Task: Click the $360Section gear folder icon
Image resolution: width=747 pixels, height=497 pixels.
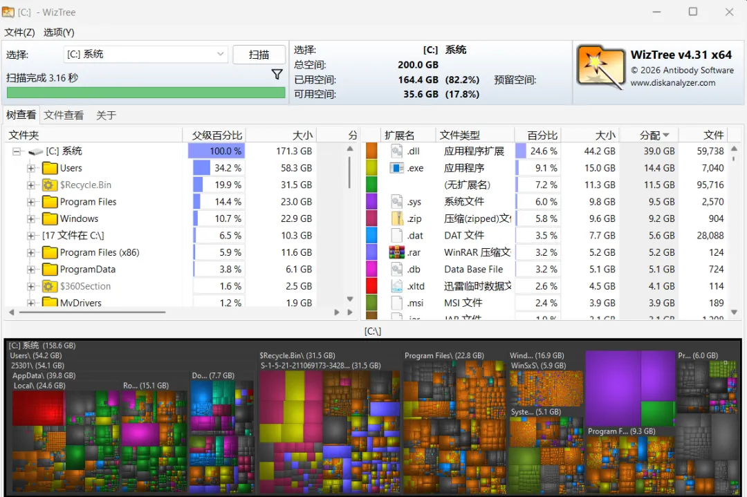Action: pos(50,286)
